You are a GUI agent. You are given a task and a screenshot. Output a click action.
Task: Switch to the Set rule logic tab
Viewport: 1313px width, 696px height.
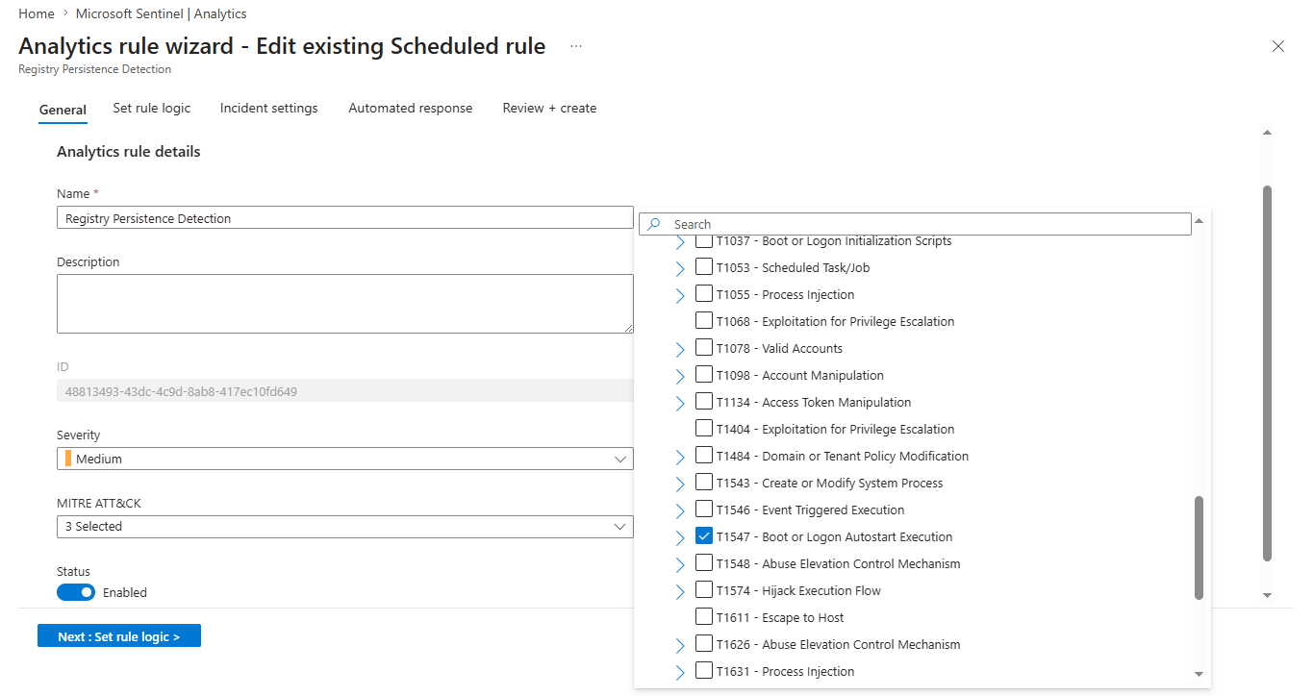point(152,108)
